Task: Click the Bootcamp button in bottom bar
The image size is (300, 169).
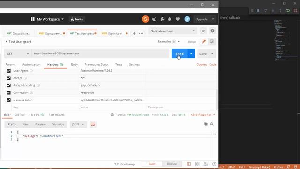Action: 125,164
